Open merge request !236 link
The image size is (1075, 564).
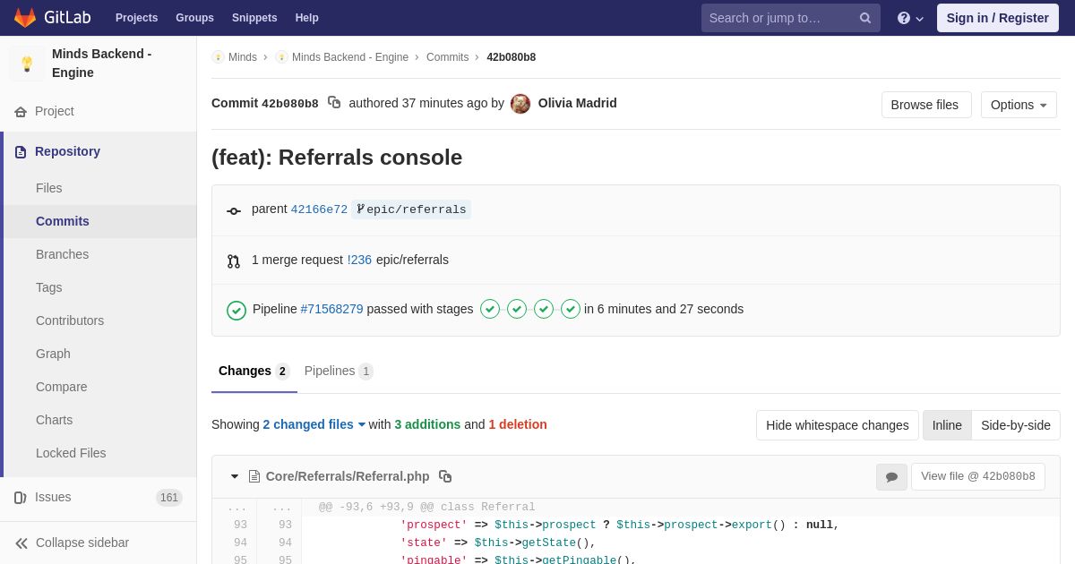359,260
